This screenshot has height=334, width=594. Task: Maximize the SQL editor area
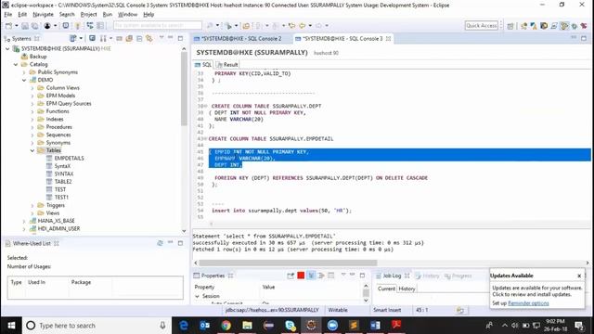point(584,38)
